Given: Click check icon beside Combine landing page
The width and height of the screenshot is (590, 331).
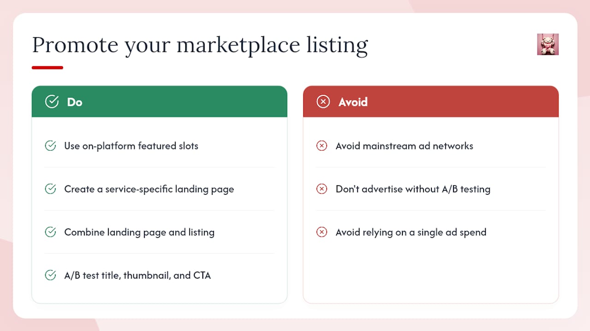Looking at the screenshot, I should 50,232.
